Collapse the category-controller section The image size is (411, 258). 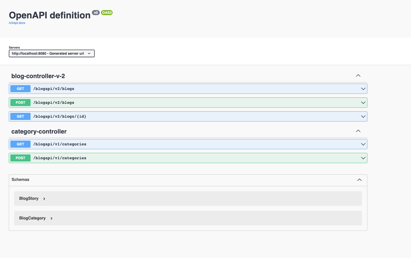[x=358, y=131]
